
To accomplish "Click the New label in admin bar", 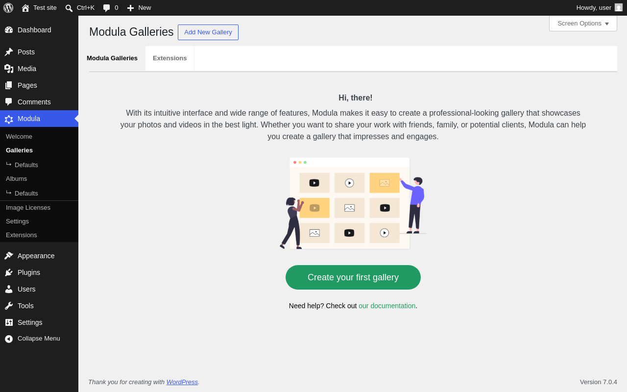I will [145, 8].
